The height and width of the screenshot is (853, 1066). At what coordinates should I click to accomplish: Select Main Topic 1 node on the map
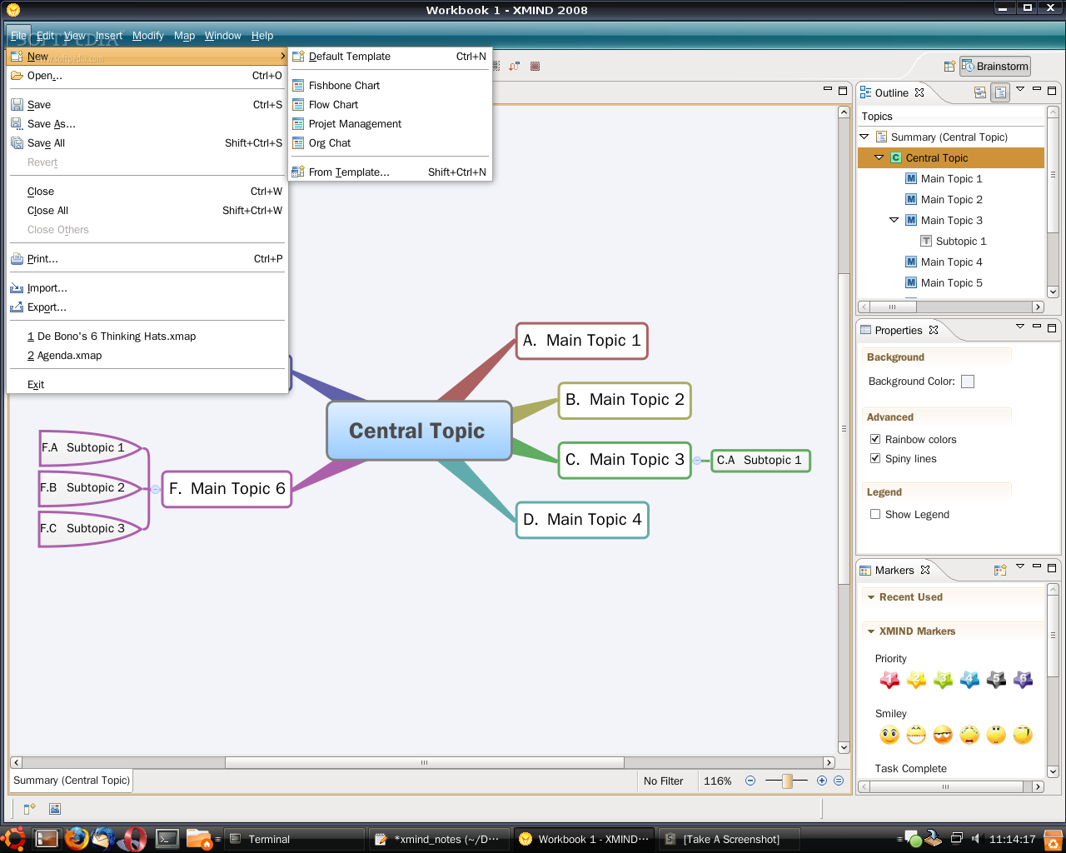(x=582, y=341)
